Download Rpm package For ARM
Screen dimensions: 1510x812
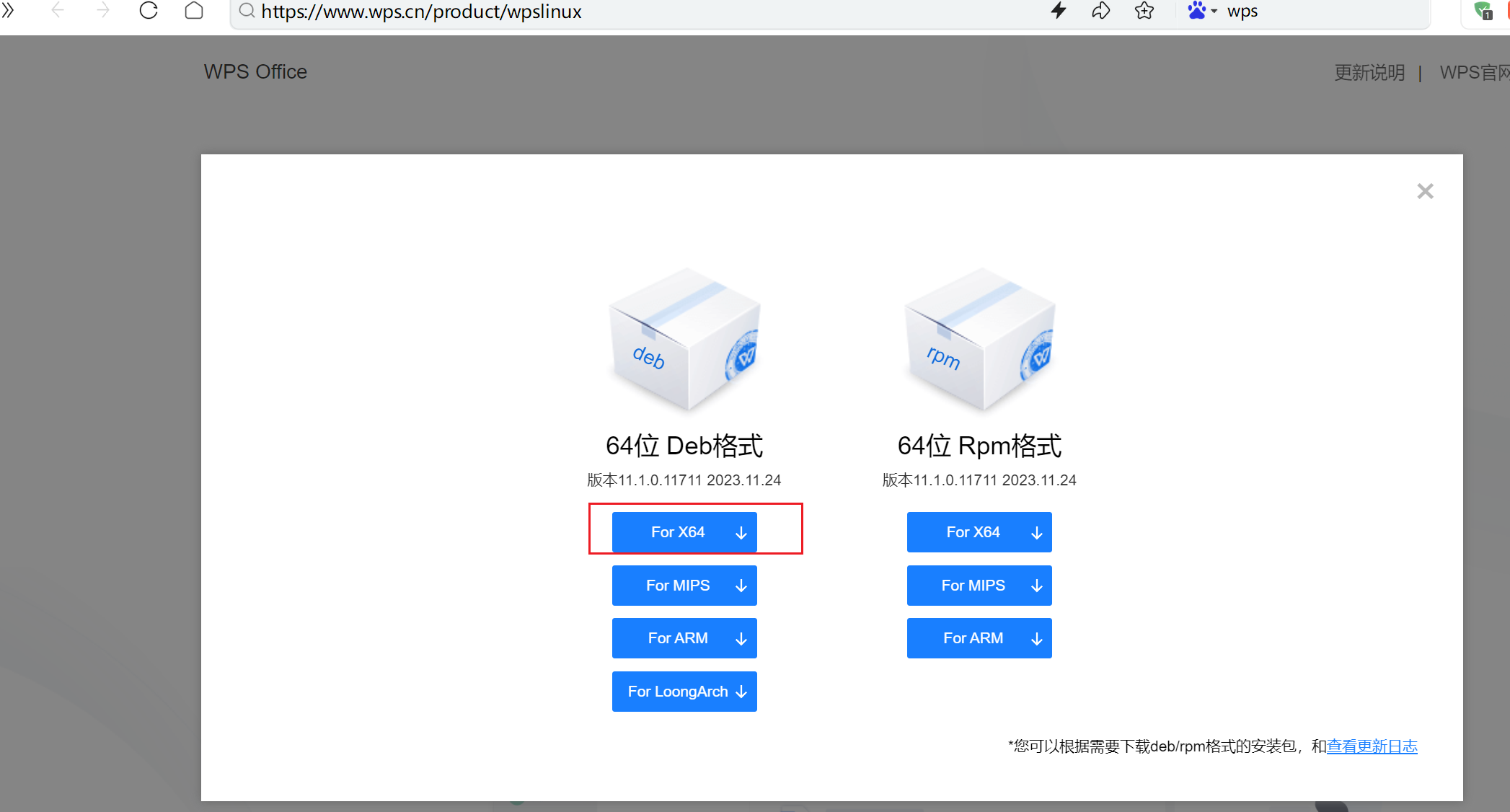[x=979, y=638]
